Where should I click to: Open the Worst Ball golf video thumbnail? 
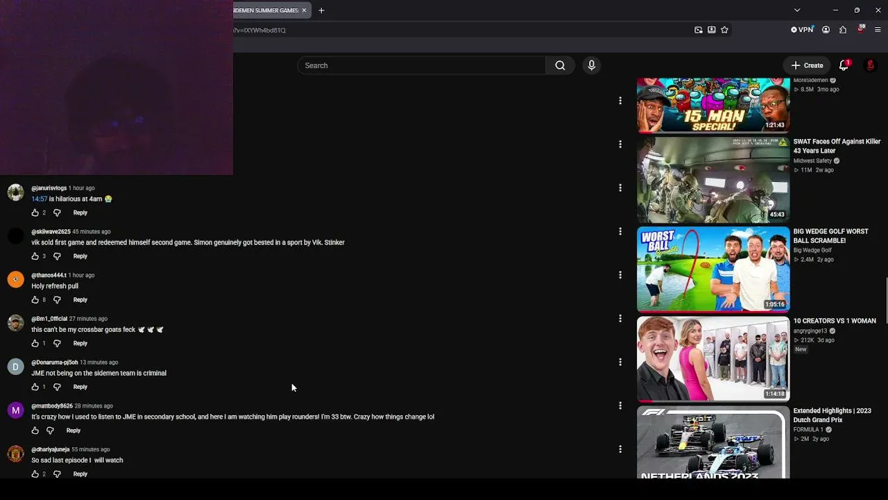click(x=713, y=269)
